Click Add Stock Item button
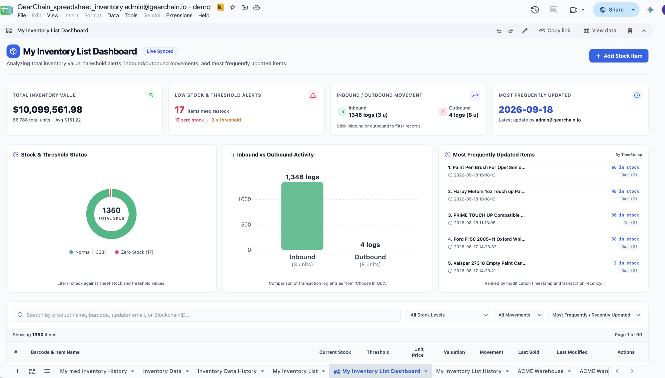665x378 pixels. coord(618,56)
